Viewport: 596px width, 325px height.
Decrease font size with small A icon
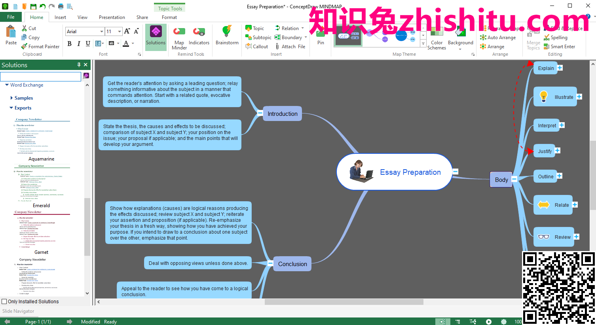pos(136,31)
